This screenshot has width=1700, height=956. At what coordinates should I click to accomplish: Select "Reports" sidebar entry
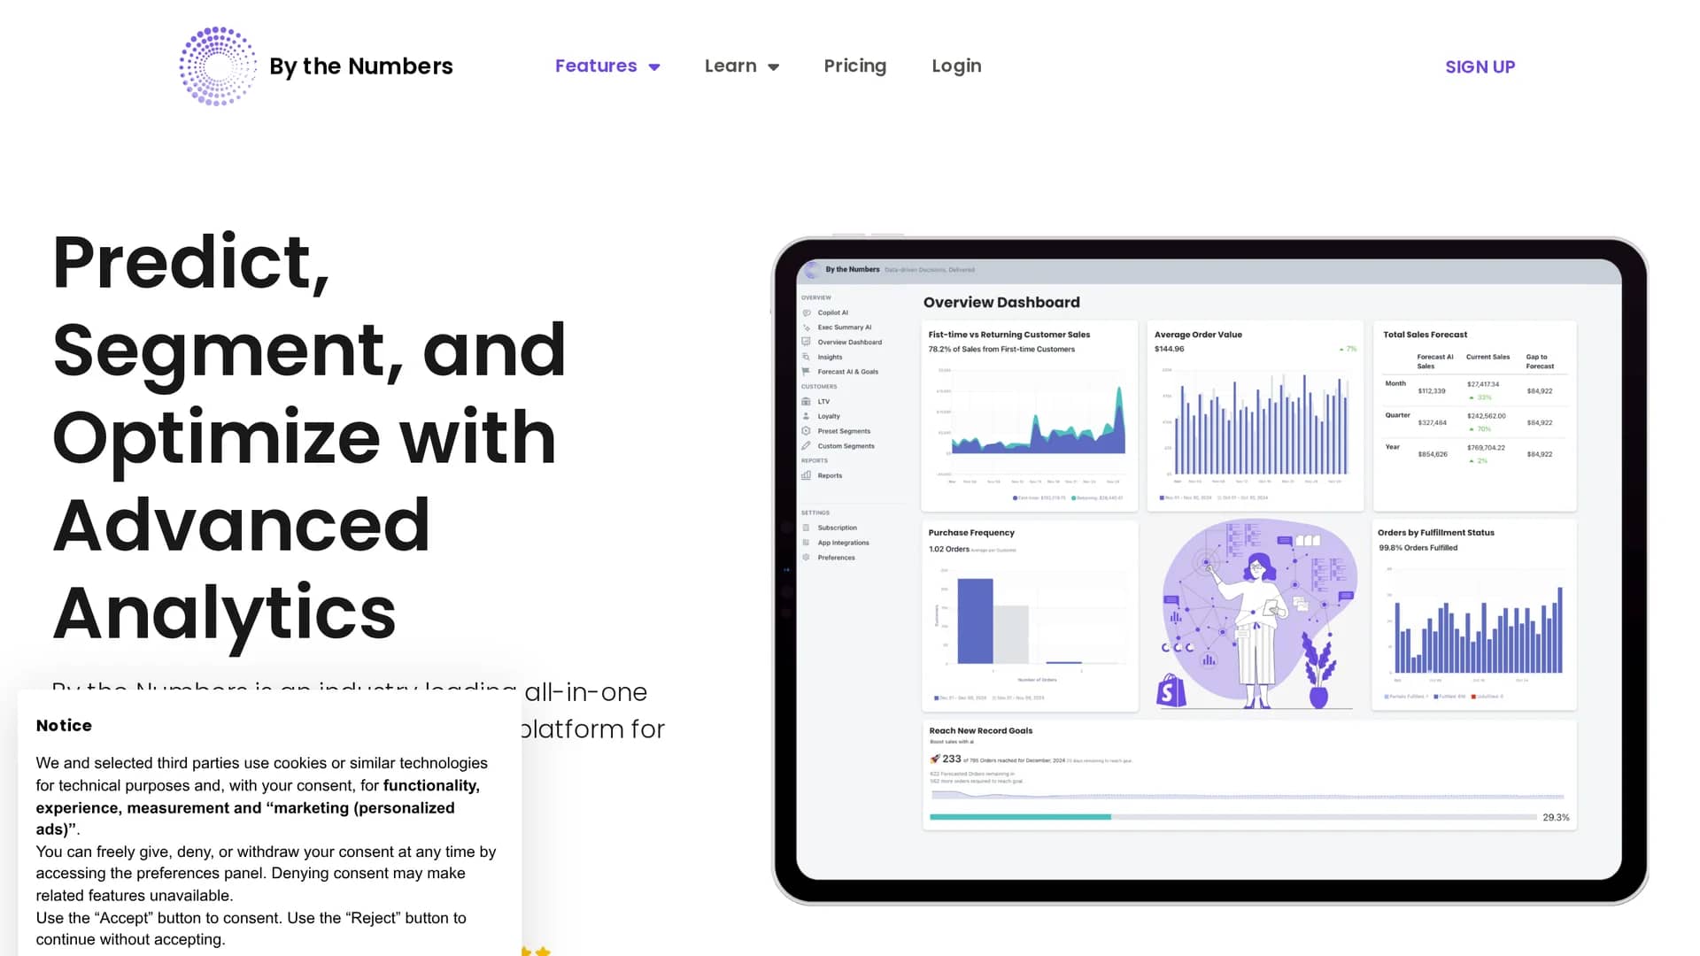[830, 475]
